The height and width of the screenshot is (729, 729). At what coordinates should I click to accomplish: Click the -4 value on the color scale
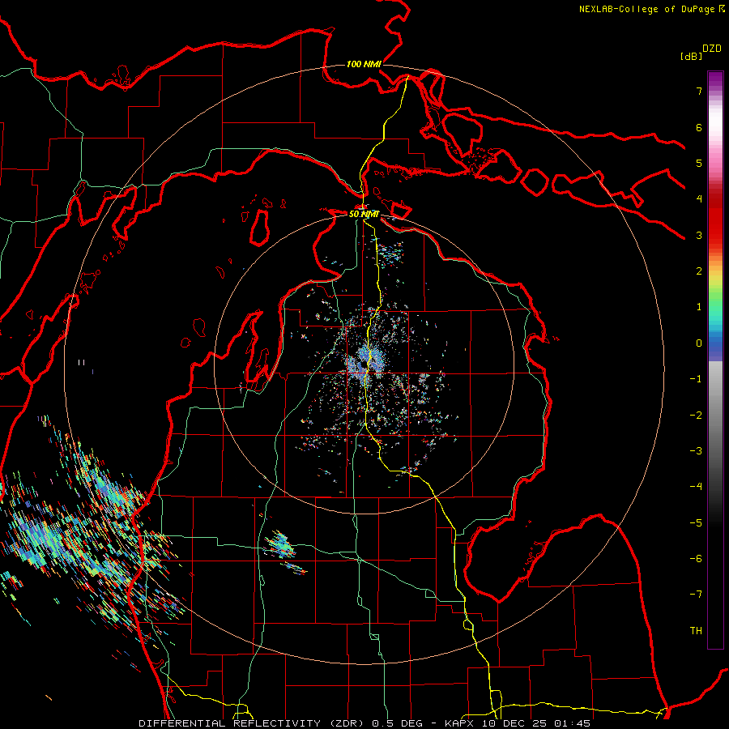[696, 487]
